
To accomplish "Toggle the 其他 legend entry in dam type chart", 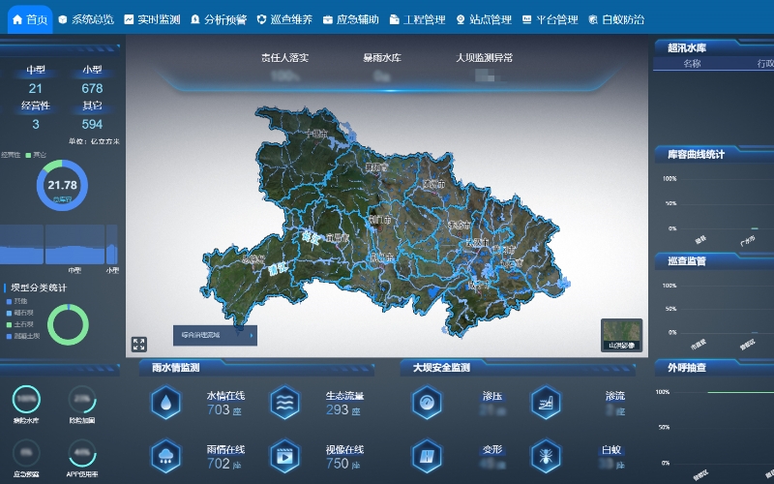I will [21, 301].
